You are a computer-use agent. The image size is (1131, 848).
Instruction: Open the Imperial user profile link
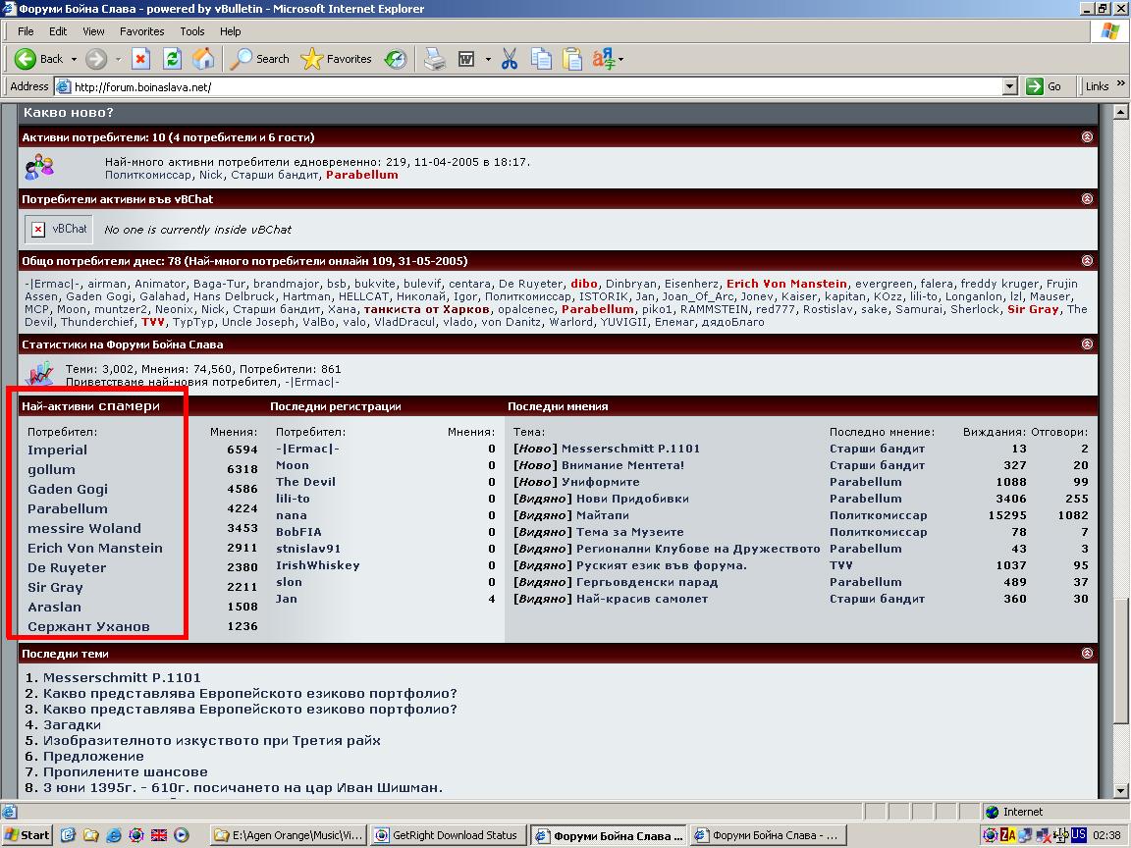[57, 450]
